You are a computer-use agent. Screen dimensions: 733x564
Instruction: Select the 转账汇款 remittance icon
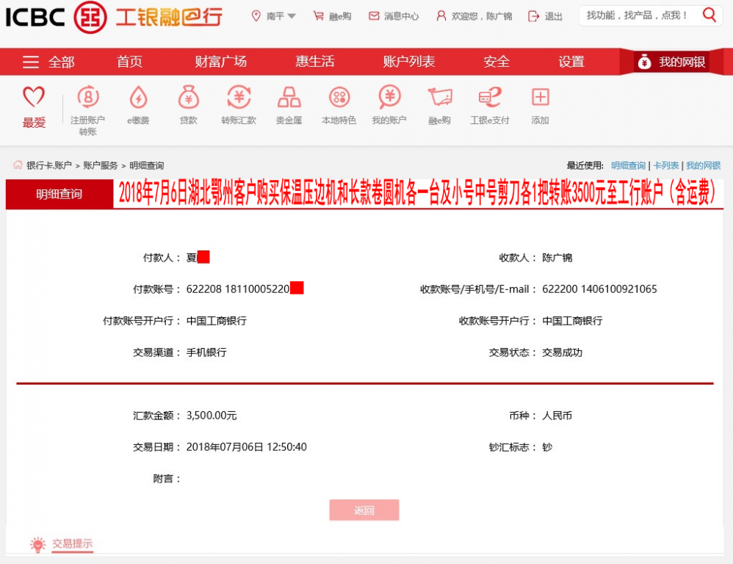click(x=238, y=104)
